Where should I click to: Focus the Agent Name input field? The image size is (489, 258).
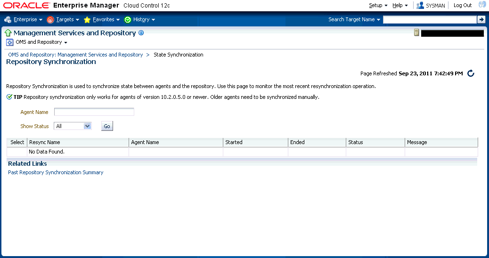[x=94, y=112]
